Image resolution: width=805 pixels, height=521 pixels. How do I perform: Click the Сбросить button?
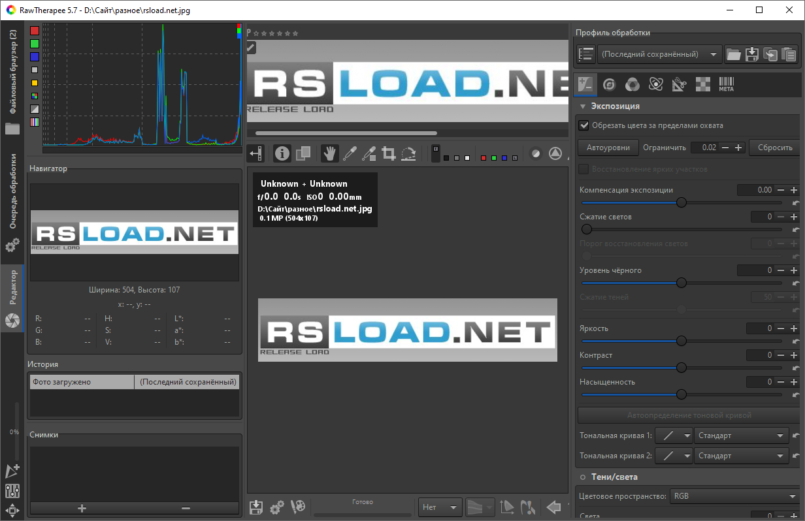[775, 148]
